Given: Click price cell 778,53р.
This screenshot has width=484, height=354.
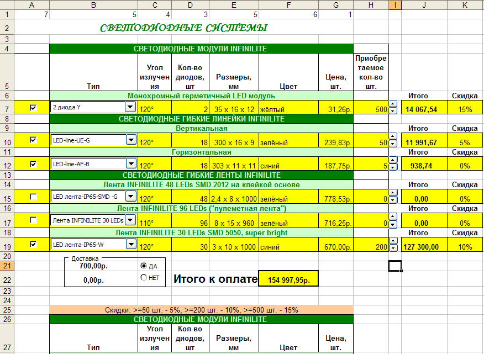Looking at the screenshot, I should (336, 197).
